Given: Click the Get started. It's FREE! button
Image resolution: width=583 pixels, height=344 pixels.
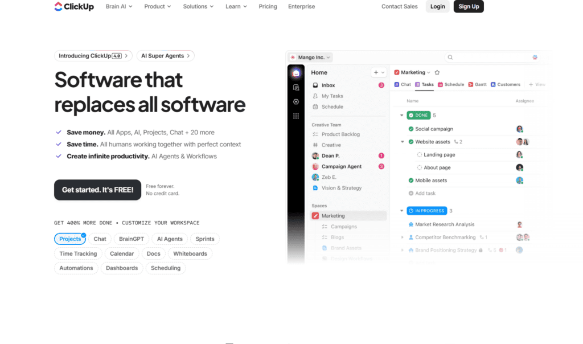Looking at the screenshot, I should click(x=97, y=190).
